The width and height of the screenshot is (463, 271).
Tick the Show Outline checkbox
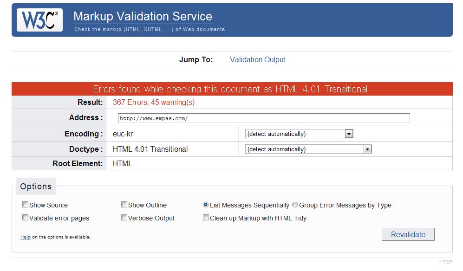[124, 205]
